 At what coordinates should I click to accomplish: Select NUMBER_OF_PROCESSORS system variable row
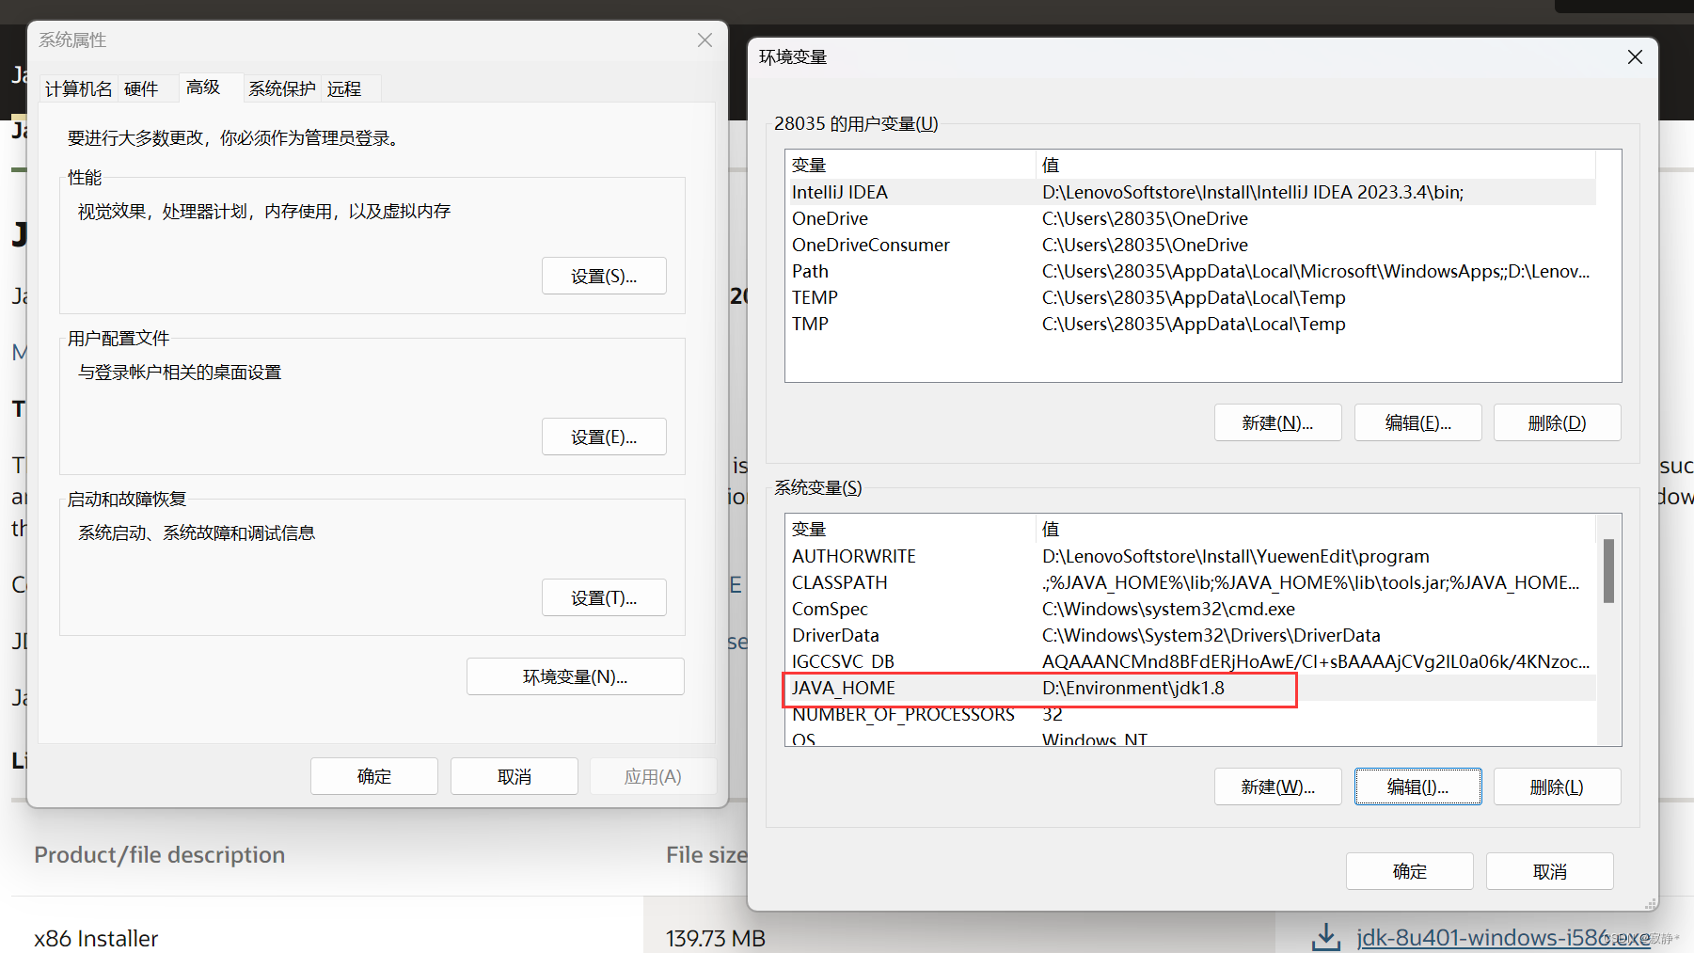point(1191,714)
